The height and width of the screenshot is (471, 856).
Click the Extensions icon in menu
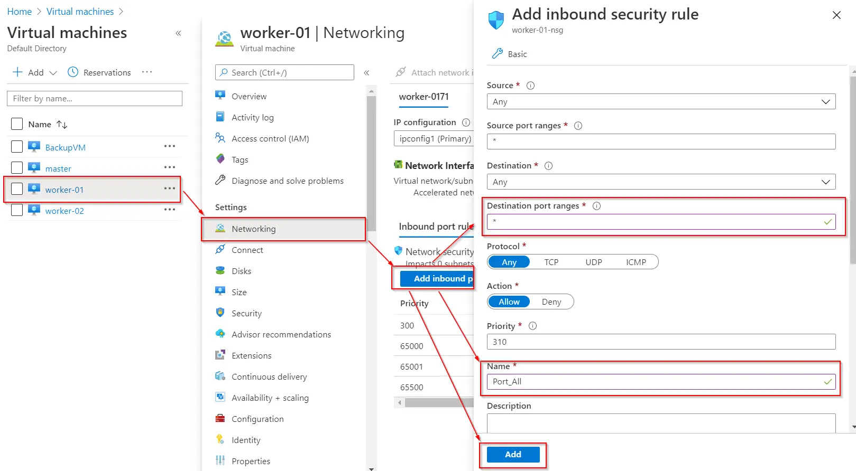(220, 355)
